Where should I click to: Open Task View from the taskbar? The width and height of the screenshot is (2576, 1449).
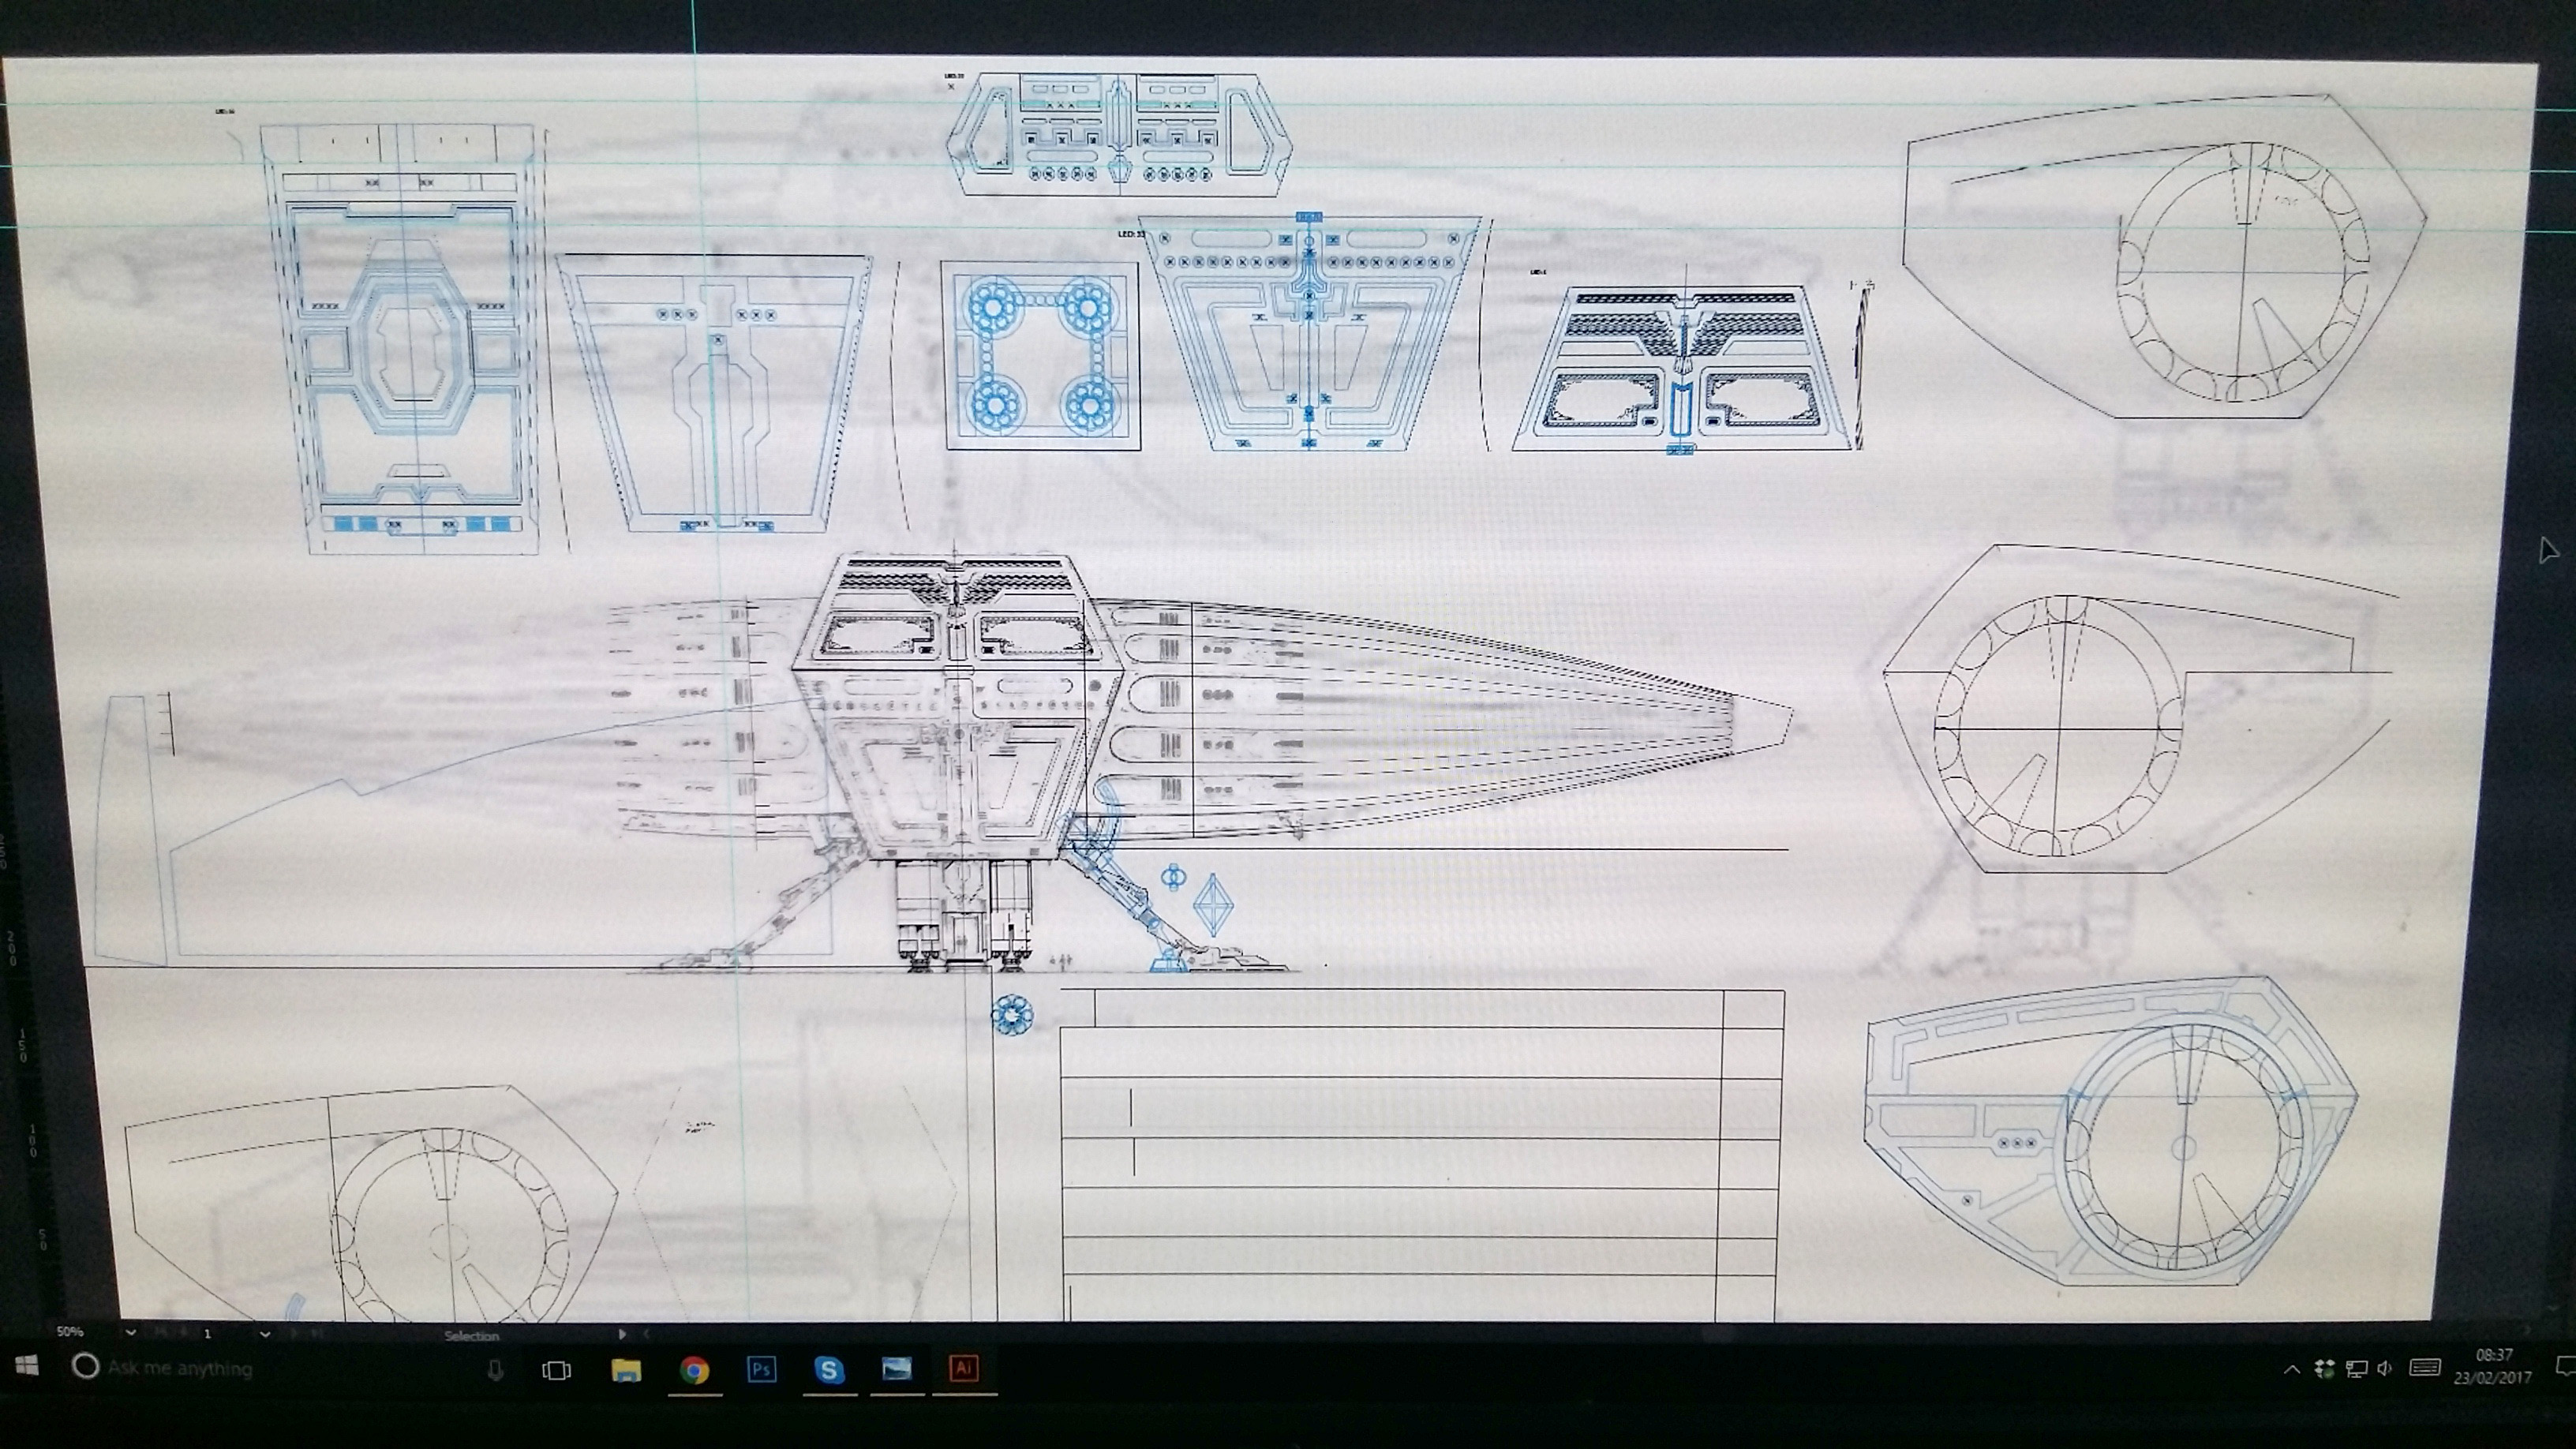(x=556, y=1370)
